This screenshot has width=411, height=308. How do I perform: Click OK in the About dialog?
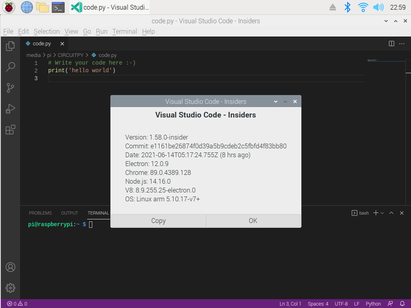[x=253, y=221]
